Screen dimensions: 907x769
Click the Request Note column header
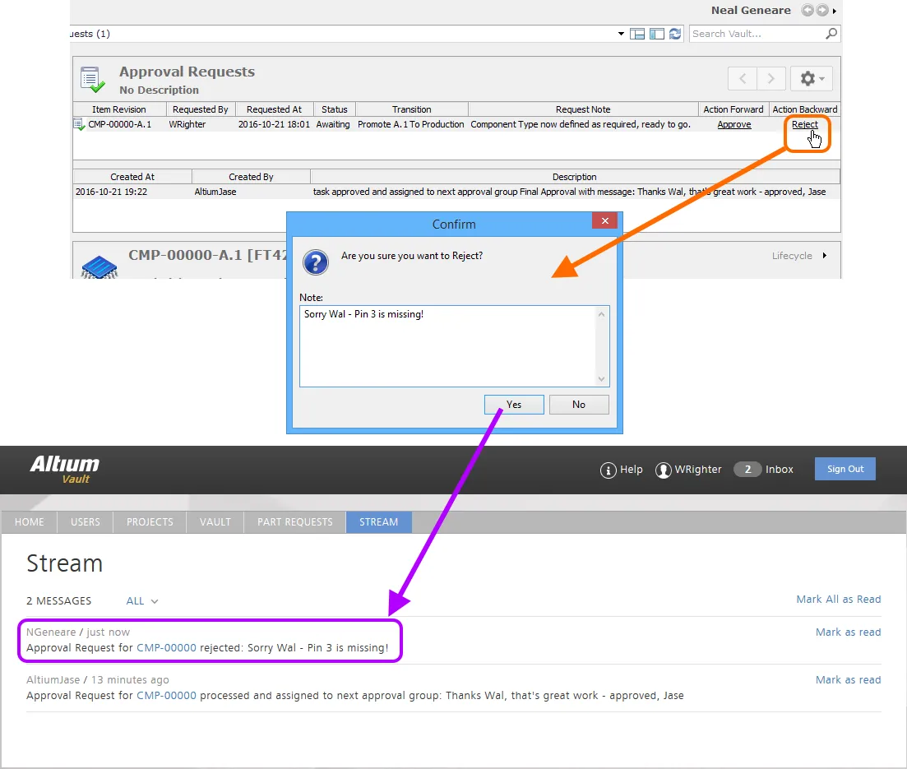coord(583,109)
